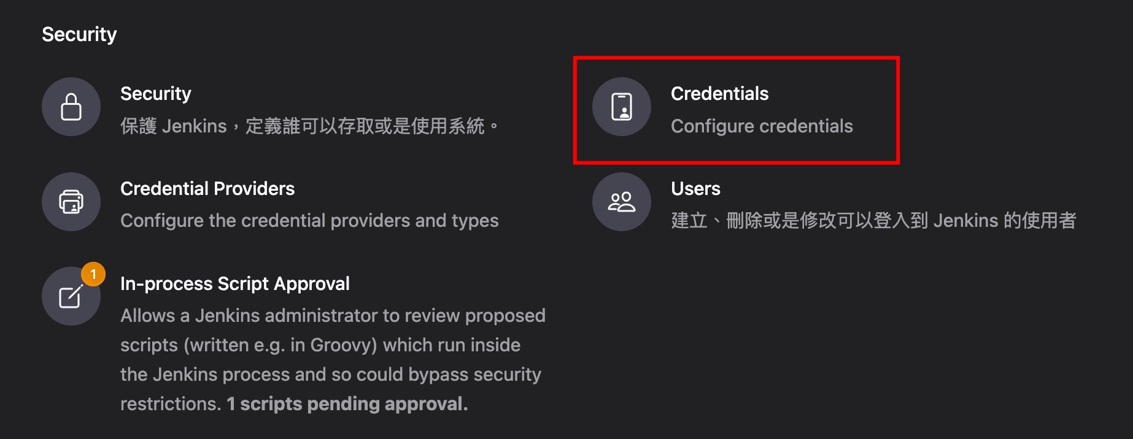1133x439 pixels.
Task: Click the Credentials ID card icon
Action: [622, 107]
